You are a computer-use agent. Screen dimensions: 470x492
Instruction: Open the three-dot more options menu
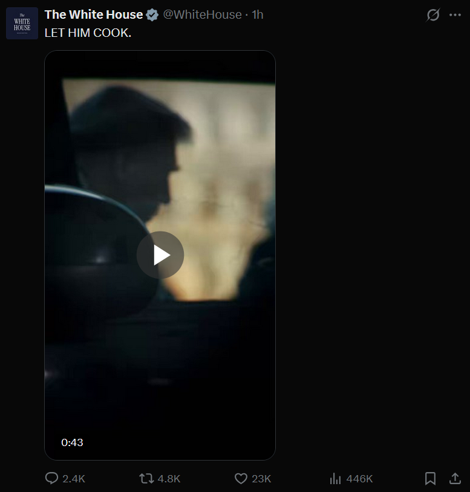[x=455, y=15]
